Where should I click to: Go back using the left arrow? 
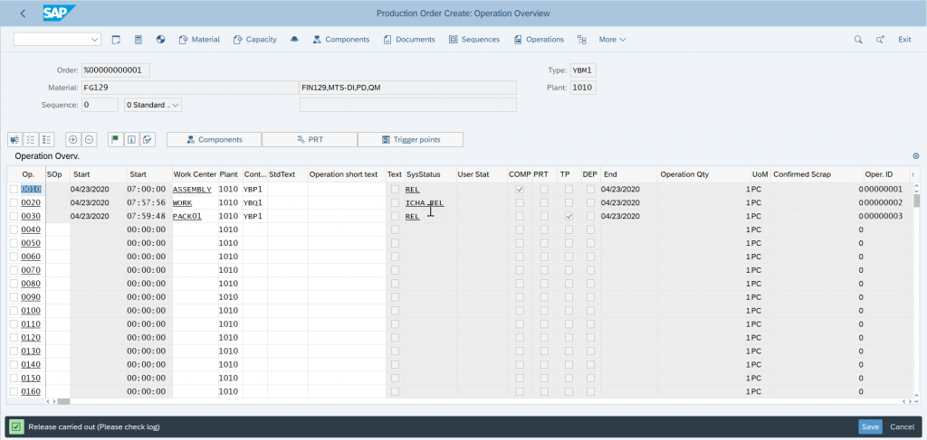click(23, 13)
